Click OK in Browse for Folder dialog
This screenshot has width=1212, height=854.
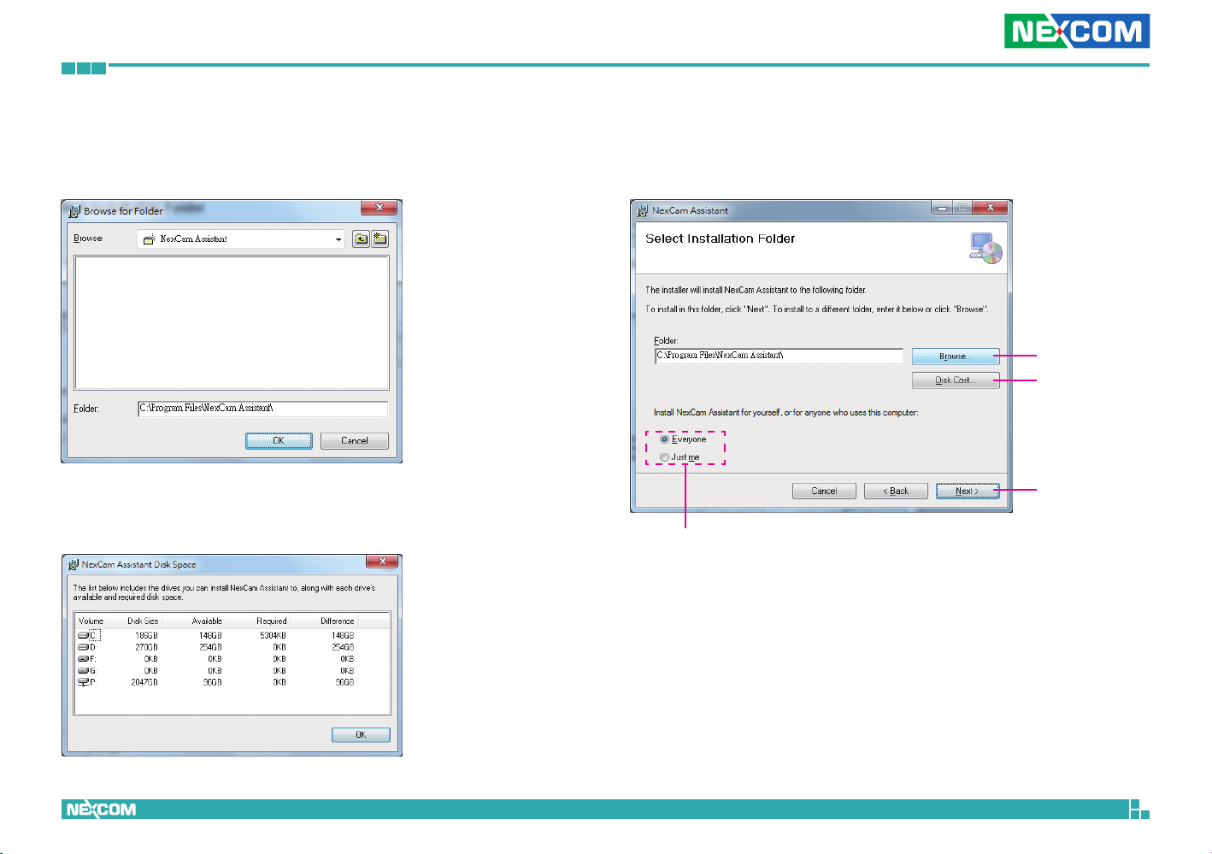click(x=279, y=441)
